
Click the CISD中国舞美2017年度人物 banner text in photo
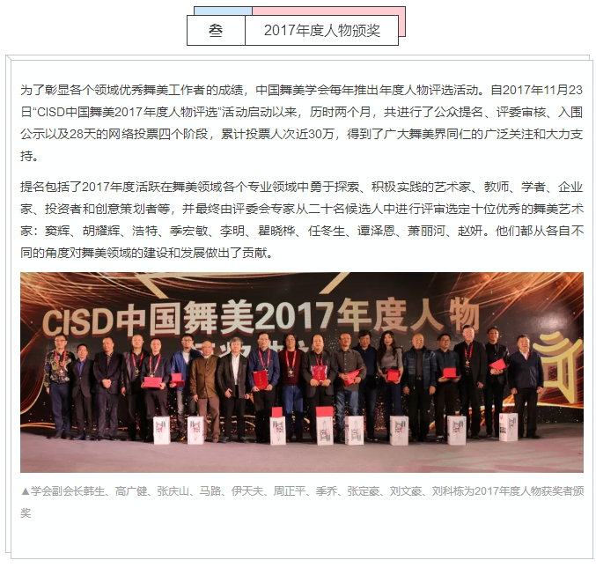261,318
